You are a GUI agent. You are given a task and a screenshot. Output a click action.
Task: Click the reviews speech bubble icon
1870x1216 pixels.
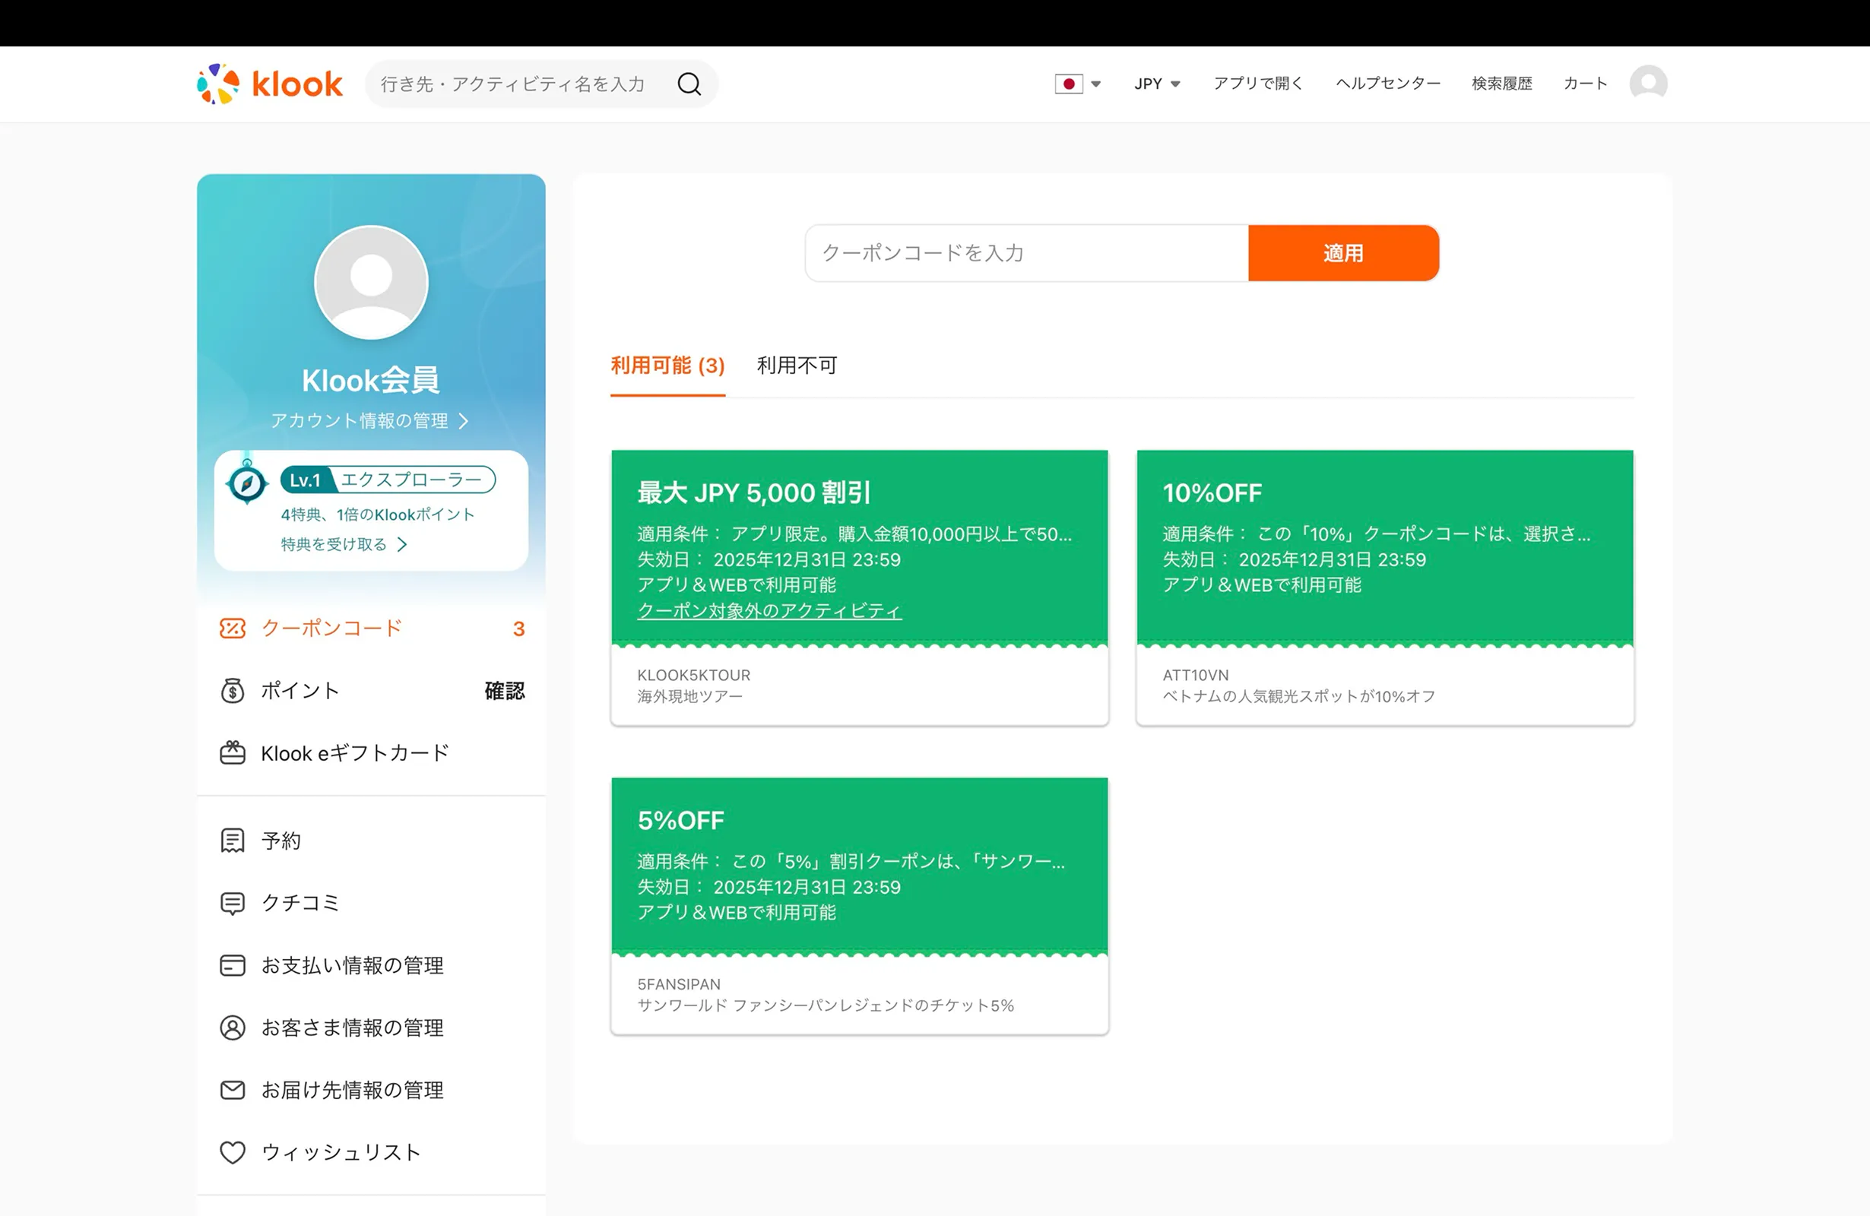tap(233, 904)
